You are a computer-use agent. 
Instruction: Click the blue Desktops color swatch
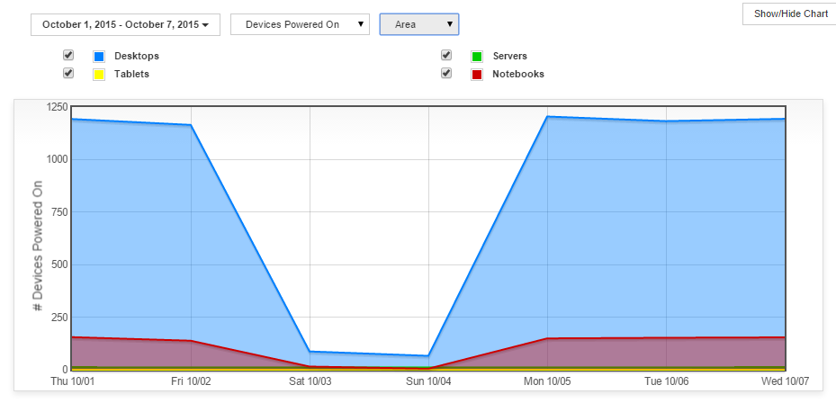[99, 57]
